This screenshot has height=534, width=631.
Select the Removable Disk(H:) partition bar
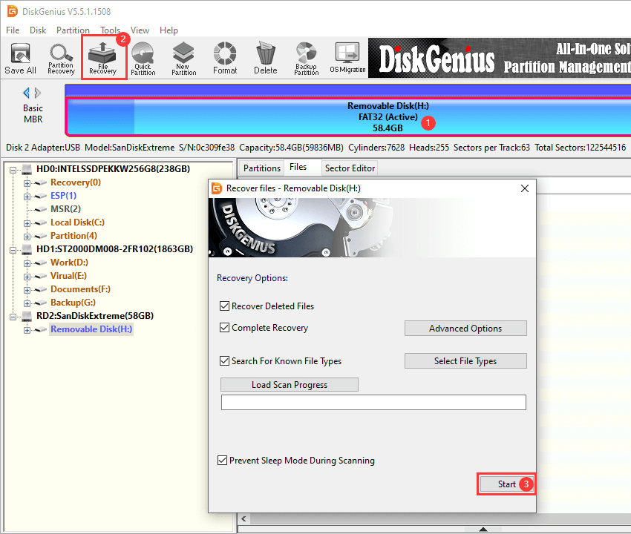coord(348,117)
